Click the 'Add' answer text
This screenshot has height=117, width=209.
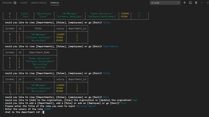coord(135,100)
